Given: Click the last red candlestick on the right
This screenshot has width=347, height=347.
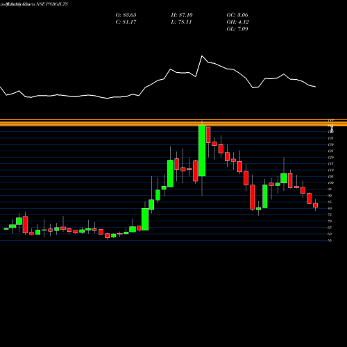Looking at the screenshot, I should [315, 205].
